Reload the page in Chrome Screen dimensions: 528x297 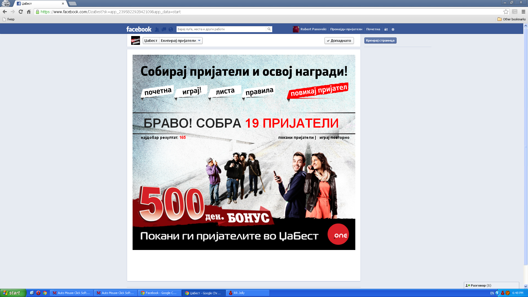[21, 12]
